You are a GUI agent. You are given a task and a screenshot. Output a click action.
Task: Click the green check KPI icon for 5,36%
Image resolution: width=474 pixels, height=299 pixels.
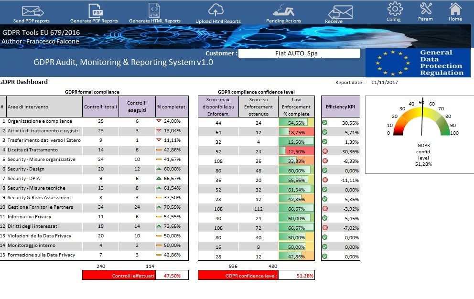point(324,199)
